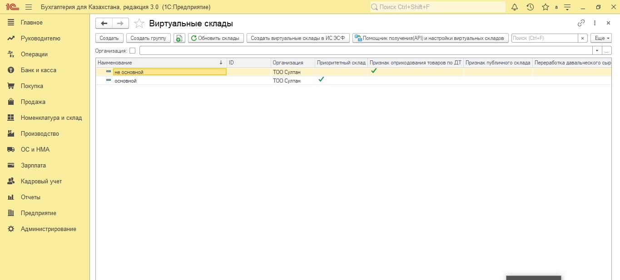Go to Номенклатура и склад section
The height and width of the screenshot is (280, 620).
point(51,118)
